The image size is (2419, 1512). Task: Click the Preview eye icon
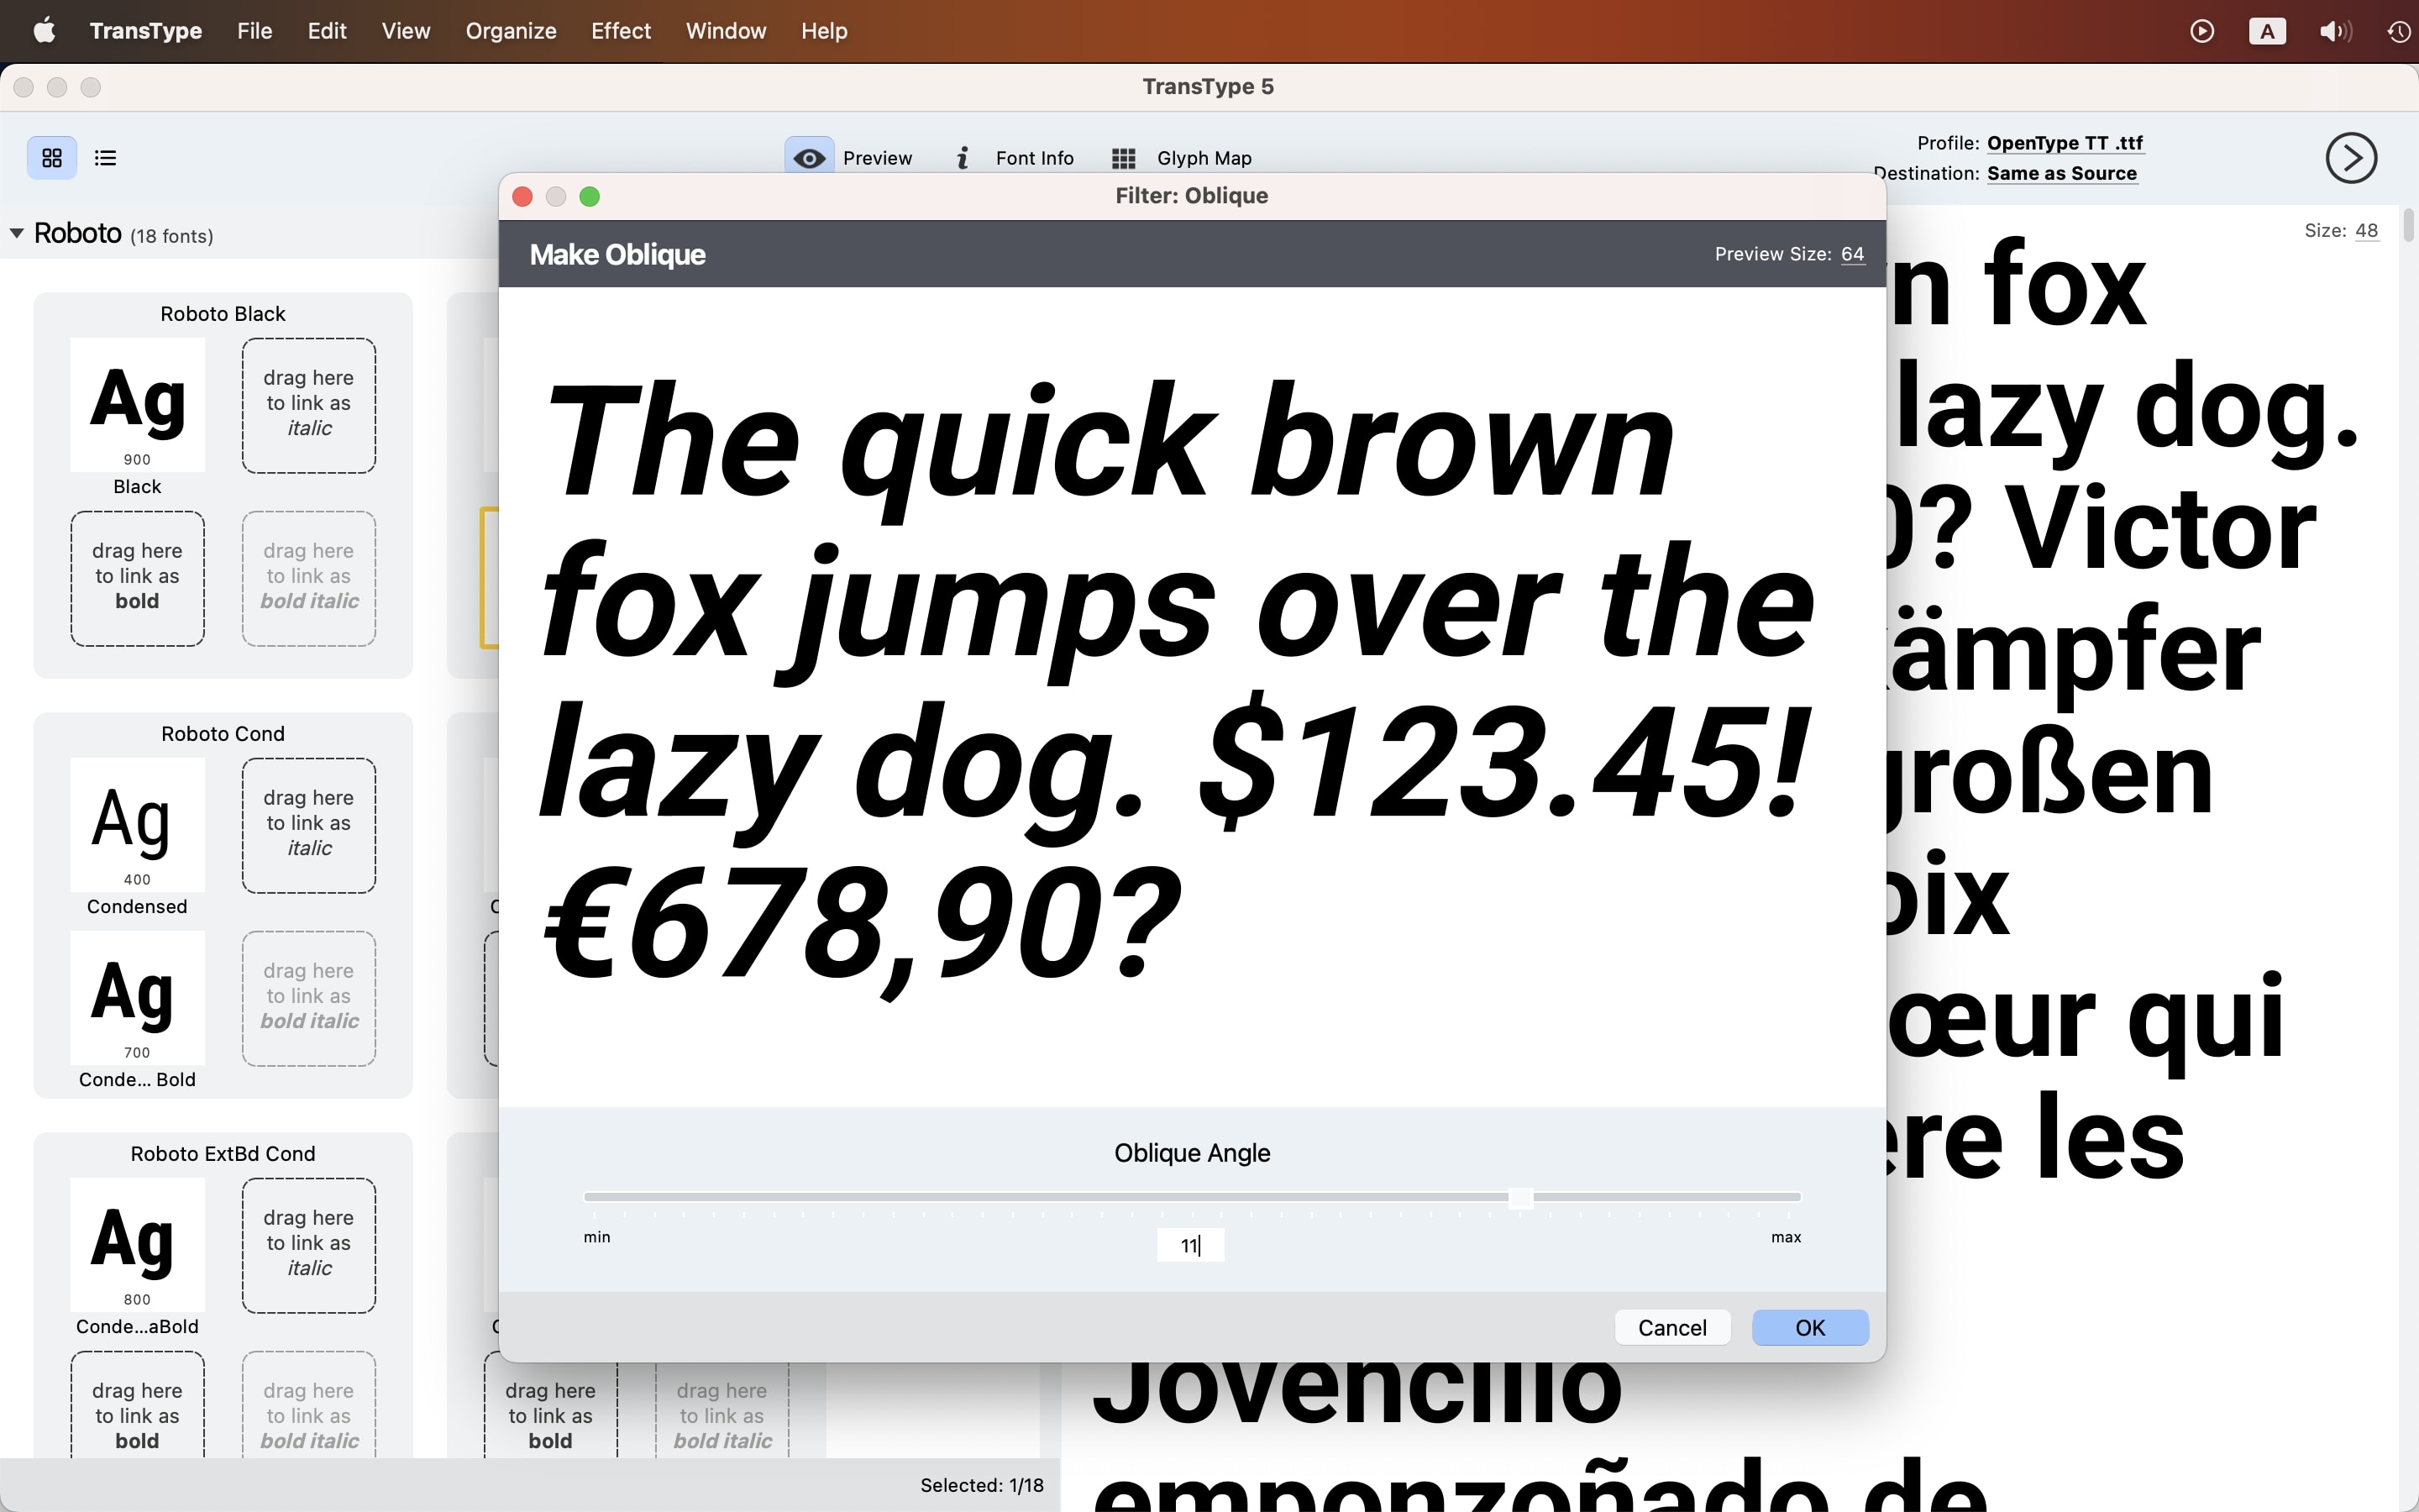(x=809, y=158)
